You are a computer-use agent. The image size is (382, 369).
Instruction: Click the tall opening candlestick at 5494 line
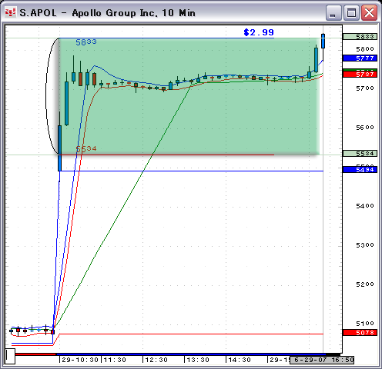(x=60, y=148)
